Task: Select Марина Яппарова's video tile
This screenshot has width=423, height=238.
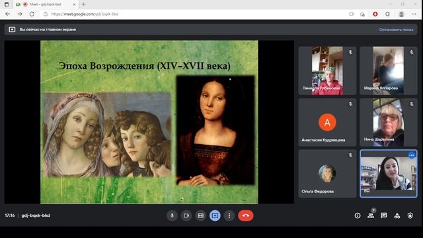Action: (x=389, y=71)
